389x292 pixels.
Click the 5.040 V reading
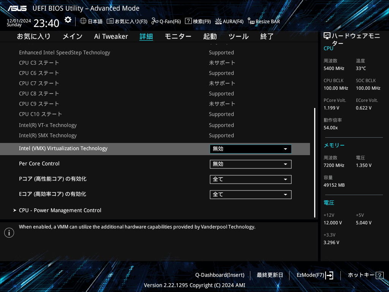364,223
